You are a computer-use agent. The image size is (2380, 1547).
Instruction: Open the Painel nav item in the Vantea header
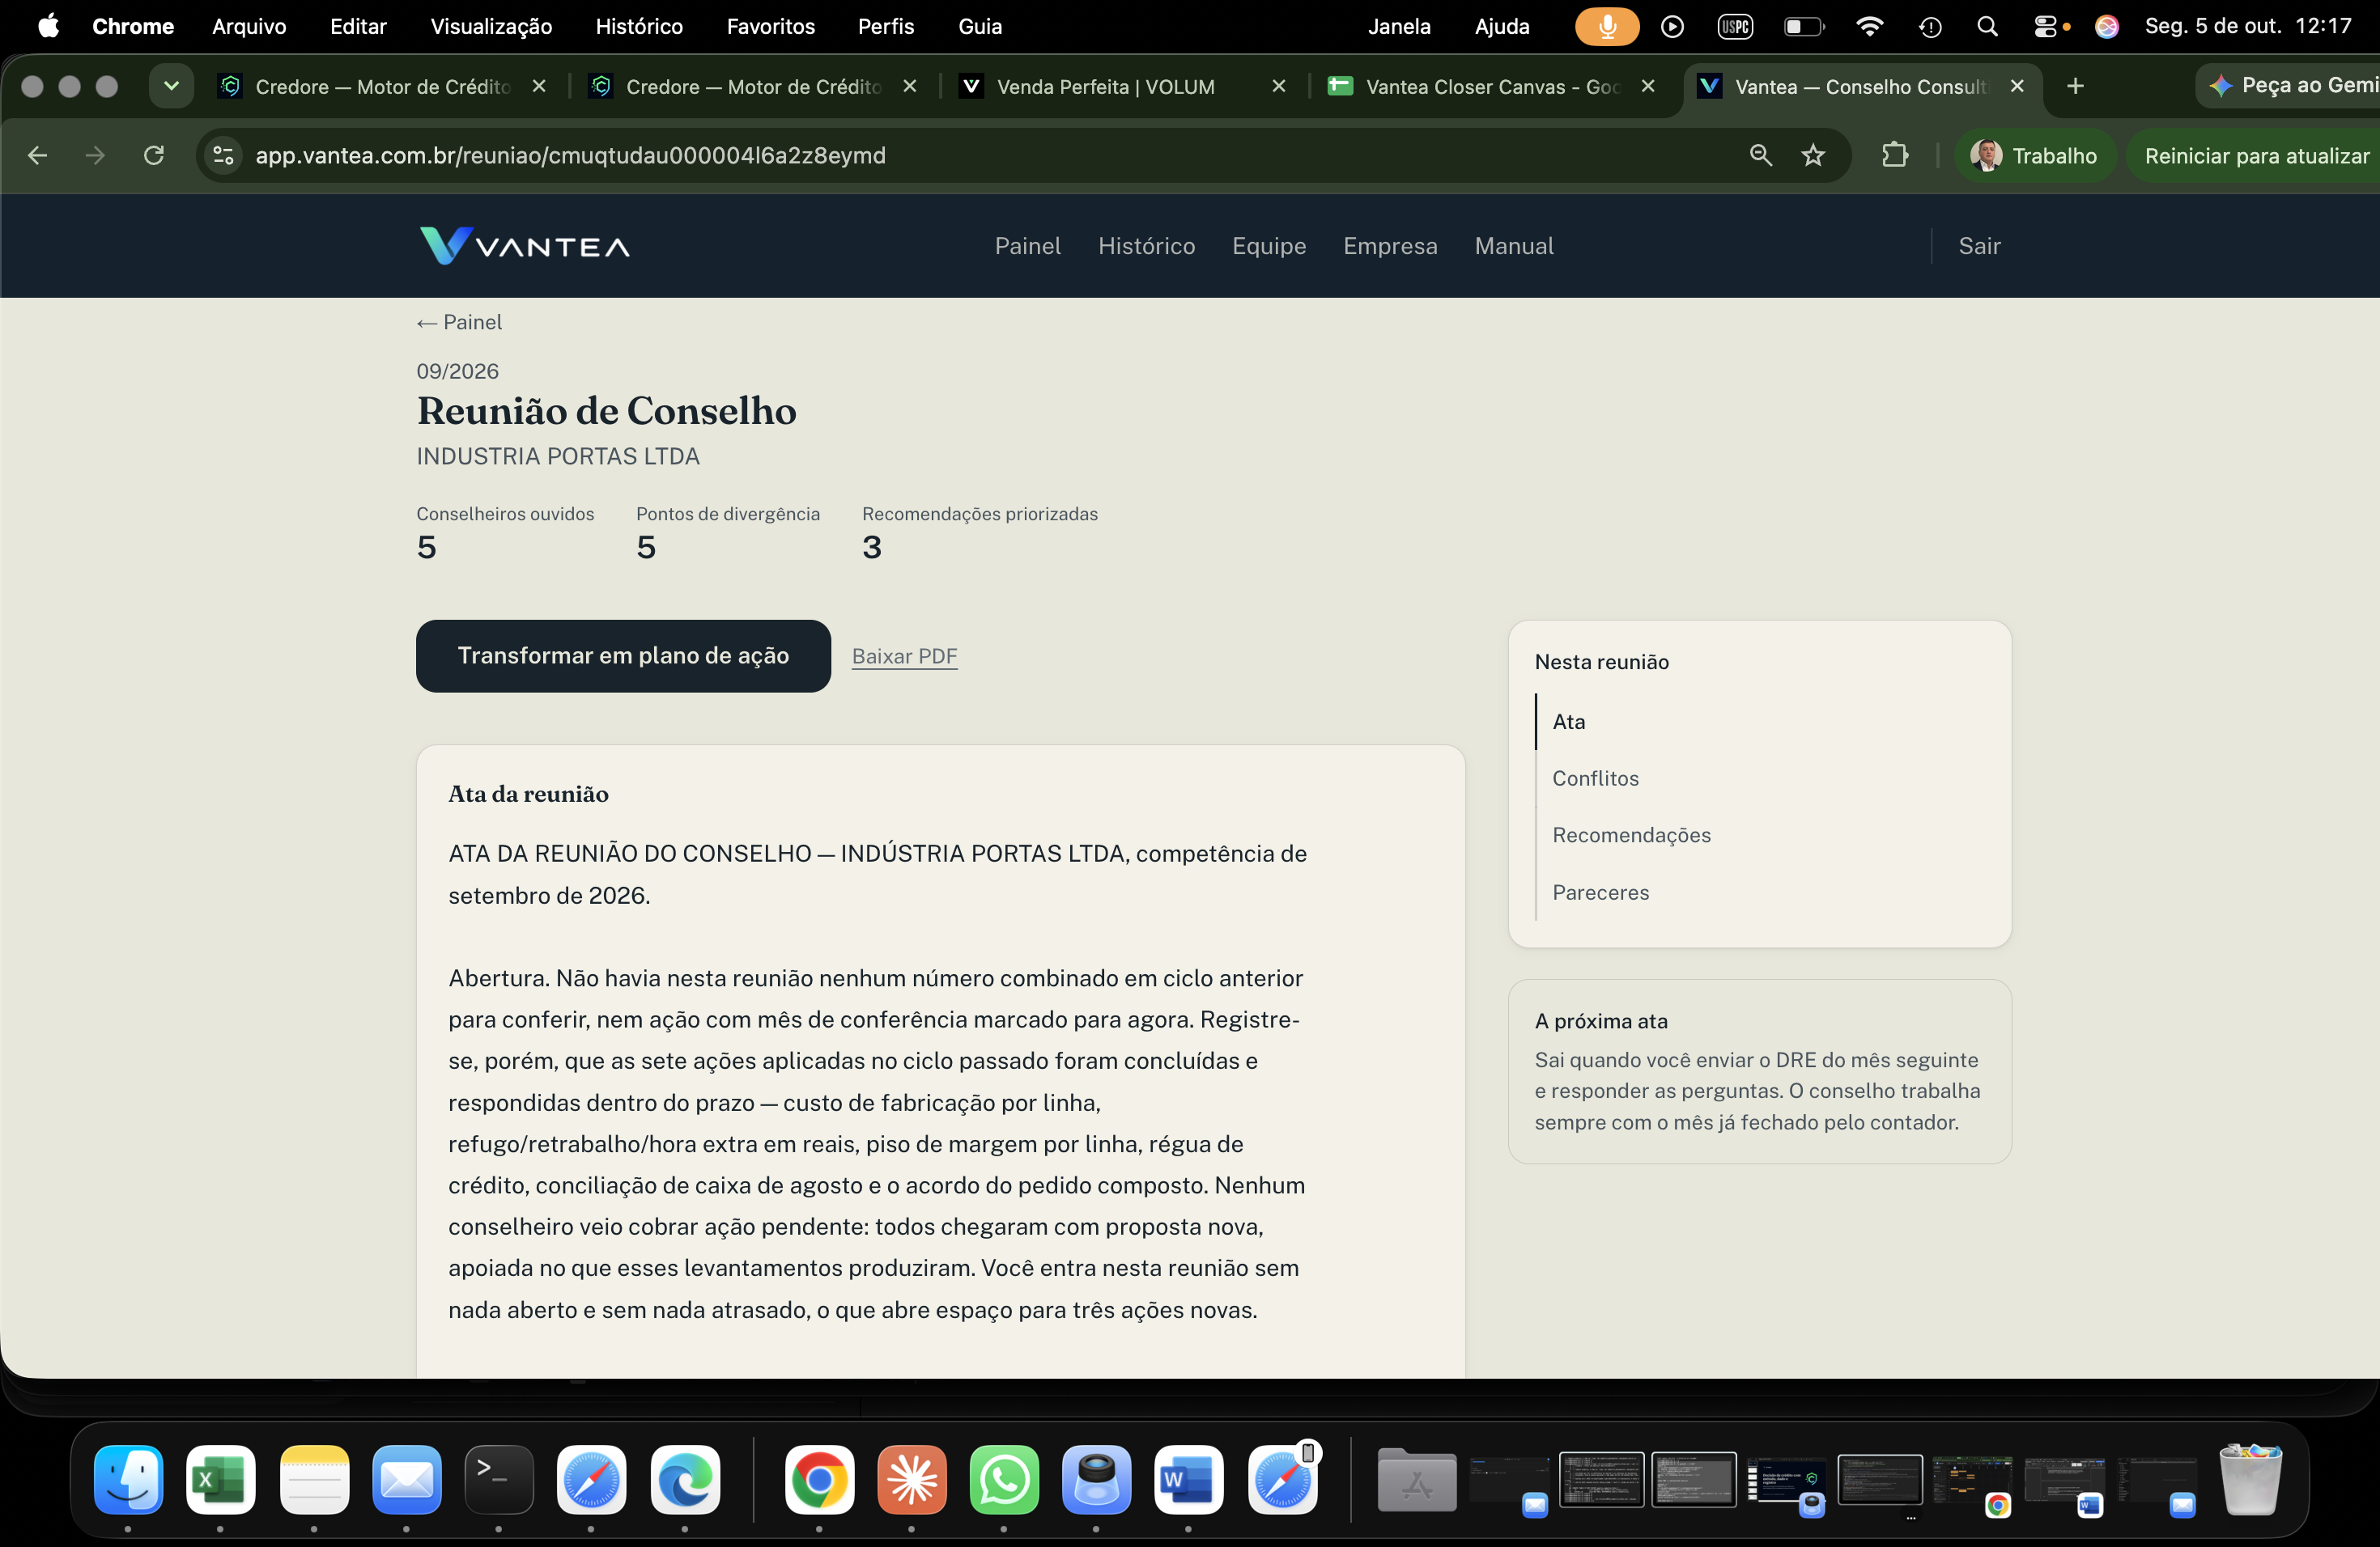coord(1027,246)
